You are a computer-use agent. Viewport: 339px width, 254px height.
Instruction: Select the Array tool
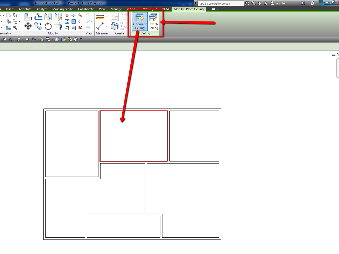67,21
